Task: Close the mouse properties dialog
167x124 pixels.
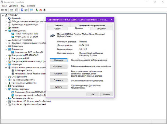Action: tap(112, 20)
